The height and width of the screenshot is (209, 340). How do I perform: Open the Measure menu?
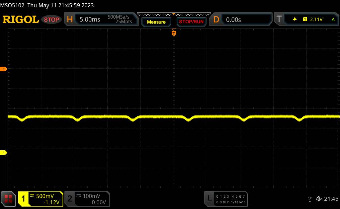pos(156,22)
